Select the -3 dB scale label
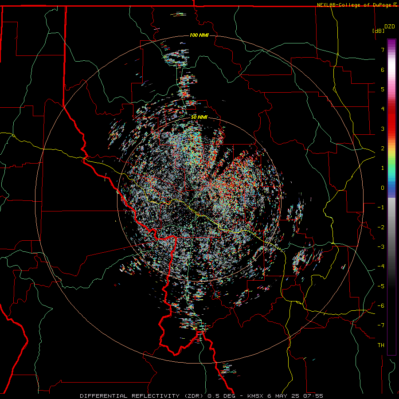The height and width of the screenshot is (399, 399). [381, 247]
